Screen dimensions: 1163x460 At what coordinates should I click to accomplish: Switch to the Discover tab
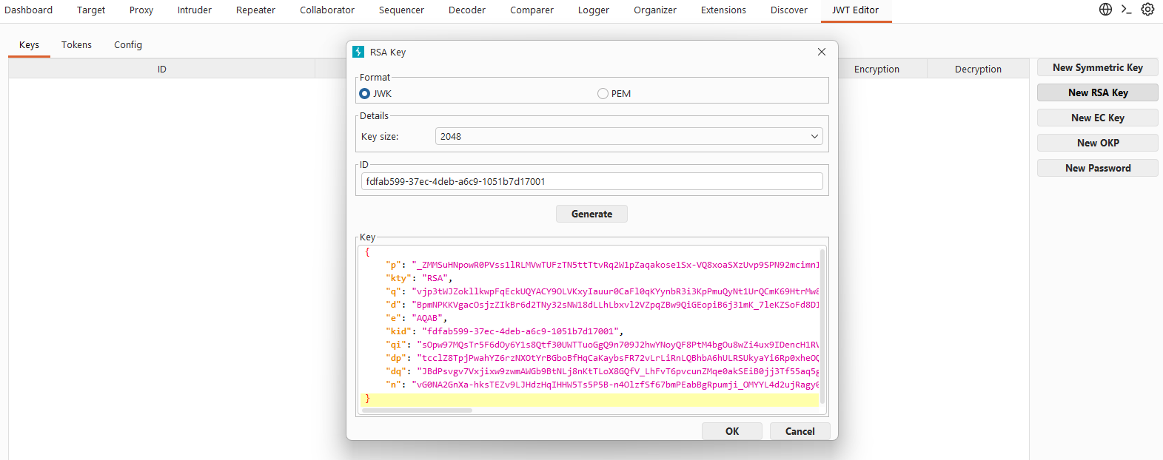tap(789, 10)
